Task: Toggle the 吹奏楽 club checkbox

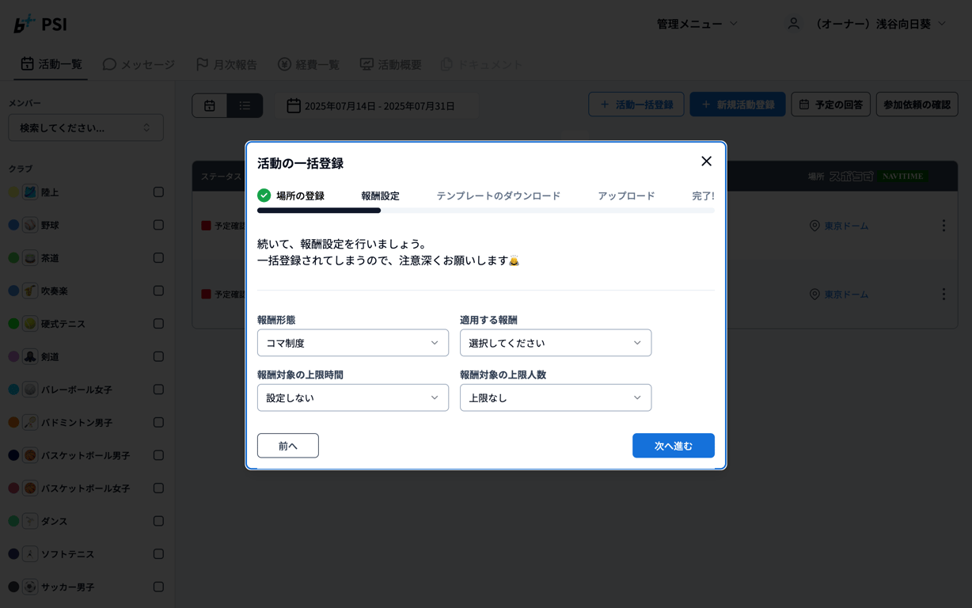Action: (158, 291)
